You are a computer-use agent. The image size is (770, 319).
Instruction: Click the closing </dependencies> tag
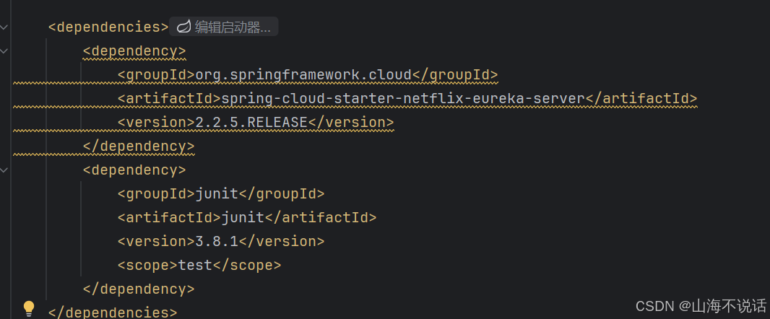click(x=113, y=312)
